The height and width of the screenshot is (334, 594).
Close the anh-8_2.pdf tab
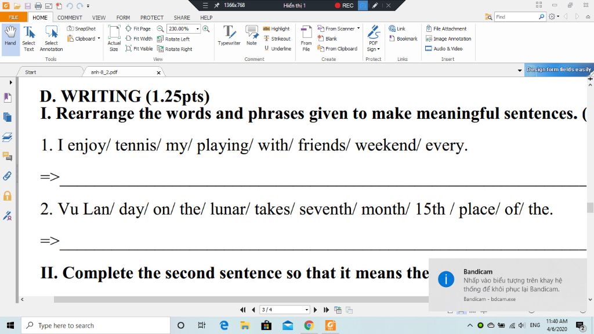coord(159,72)
